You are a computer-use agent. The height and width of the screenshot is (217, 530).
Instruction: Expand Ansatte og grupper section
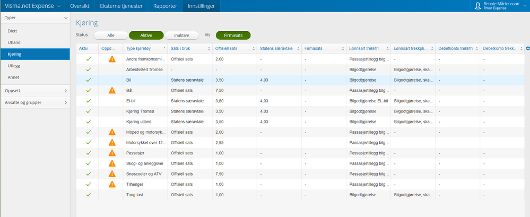[x=35, y=102]
